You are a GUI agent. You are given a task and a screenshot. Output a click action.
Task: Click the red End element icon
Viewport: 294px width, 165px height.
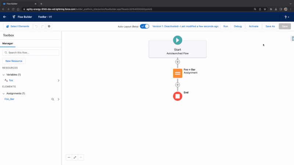tap(178, 96)
